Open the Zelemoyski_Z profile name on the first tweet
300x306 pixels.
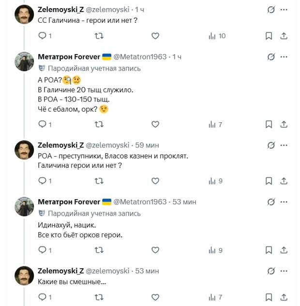tap(60, 10)
